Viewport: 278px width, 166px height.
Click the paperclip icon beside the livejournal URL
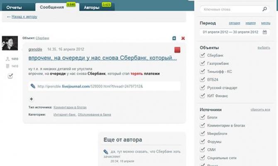coord(33,86)
